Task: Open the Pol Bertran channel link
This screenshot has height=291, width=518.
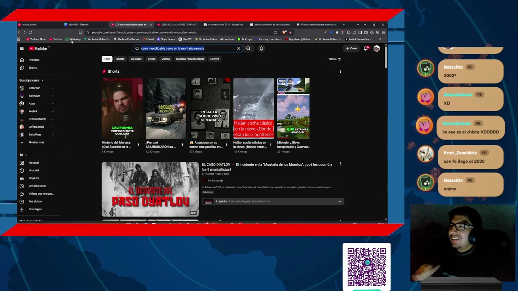Action: click(214, 181)
